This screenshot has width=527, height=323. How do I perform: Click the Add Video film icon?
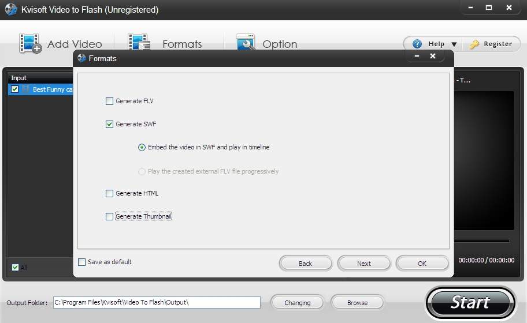[x=30, y=43]
